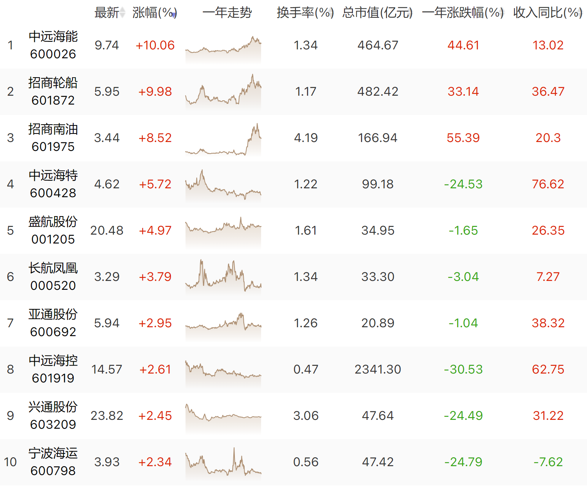Click stock code 600692
The width and height of the screenshot is (587, 487).
click(x=53, y=332)
